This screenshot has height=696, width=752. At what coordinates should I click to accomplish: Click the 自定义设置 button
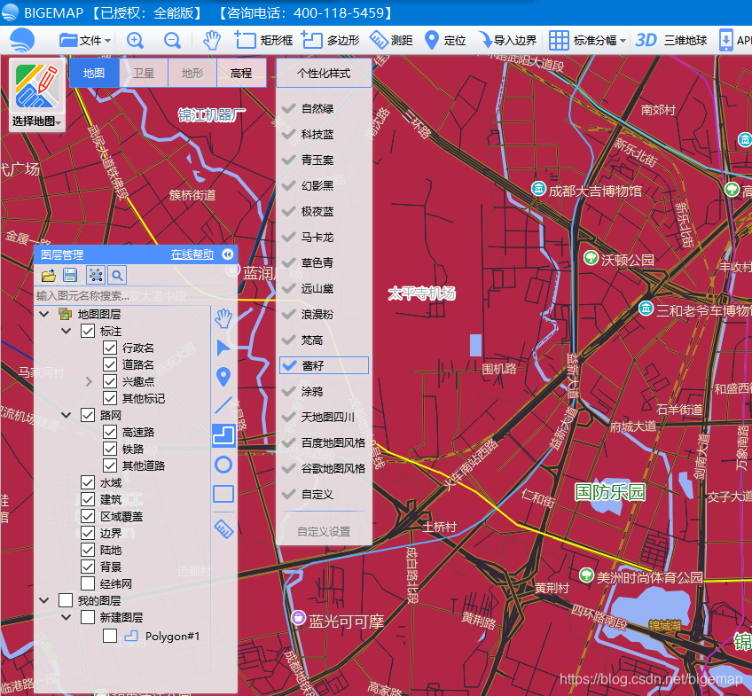pyautogui.click(x=324, y=532)
